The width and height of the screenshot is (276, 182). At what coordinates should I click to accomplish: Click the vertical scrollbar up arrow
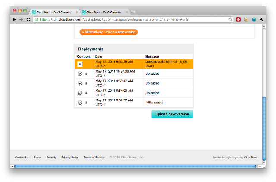coord(264,26)
